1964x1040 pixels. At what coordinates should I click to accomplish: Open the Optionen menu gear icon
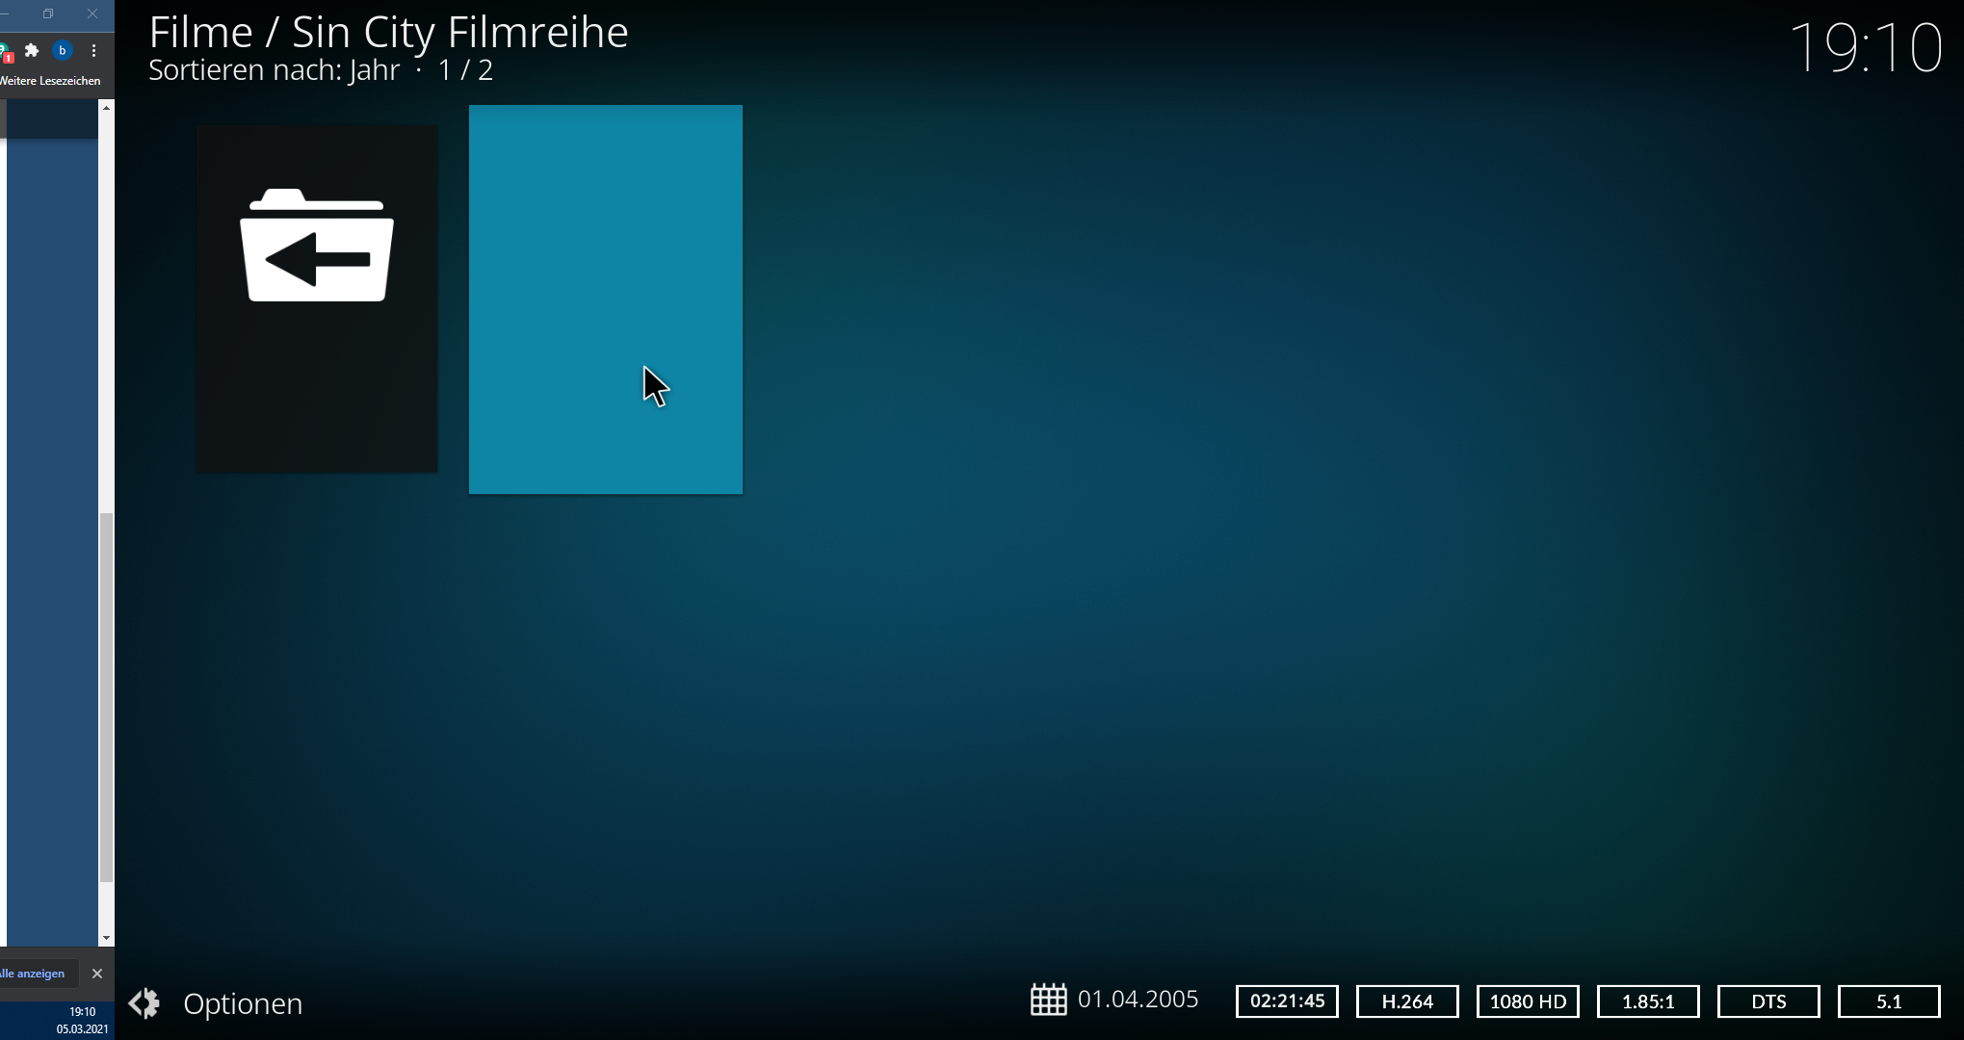point(144,1003)
